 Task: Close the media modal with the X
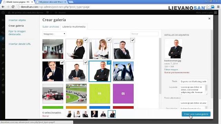[209, 19]
